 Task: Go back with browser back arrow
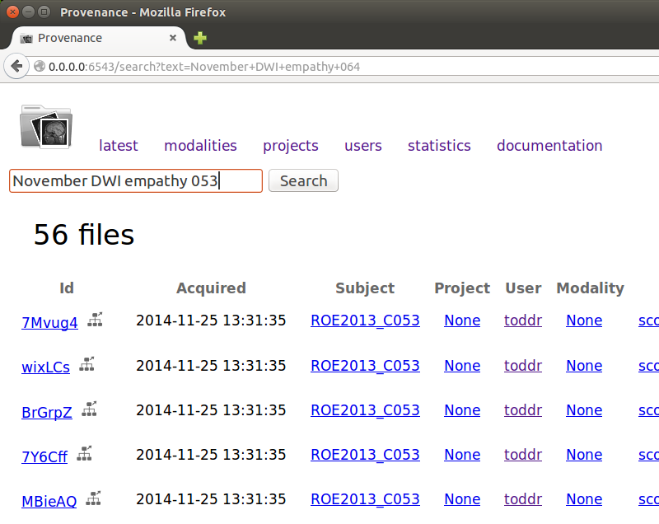pos(16,67)
